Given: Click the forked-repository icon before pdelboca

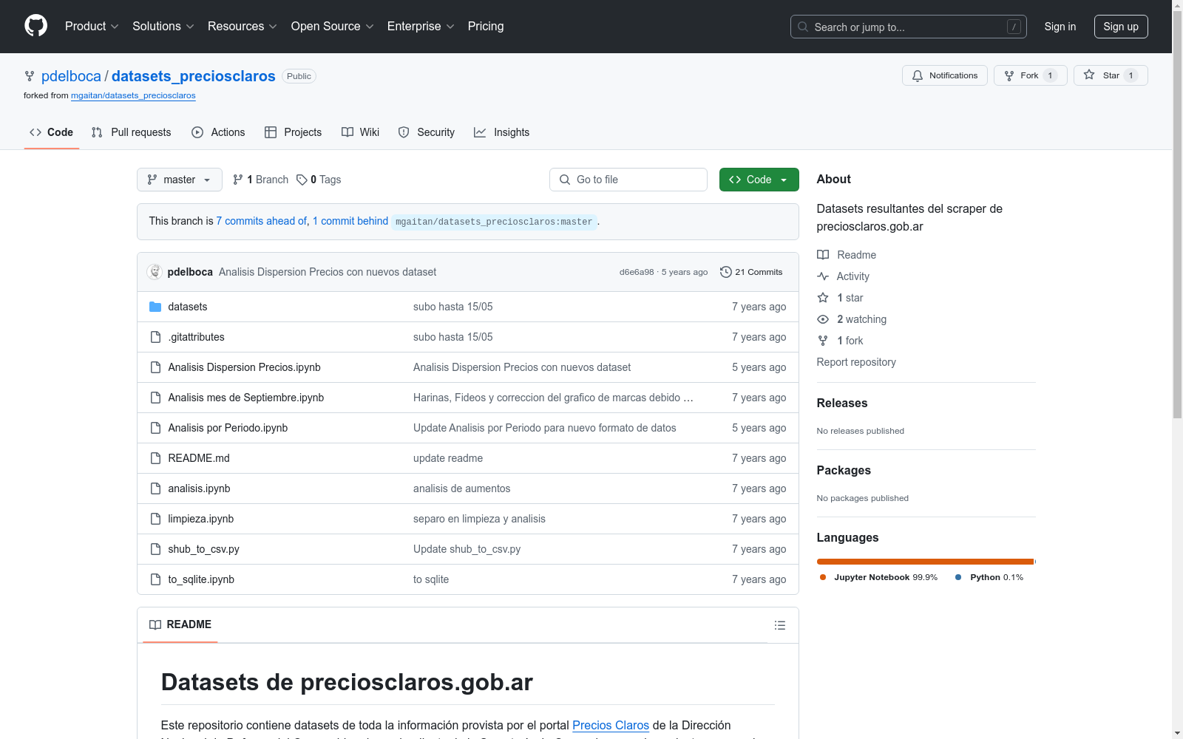Looking at the screenshot, I should 30,76.
